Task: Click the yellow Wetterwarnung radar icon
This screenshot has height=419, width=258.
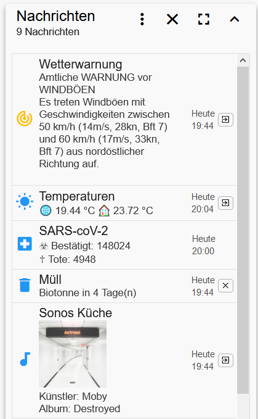Action: pos(25,118)
